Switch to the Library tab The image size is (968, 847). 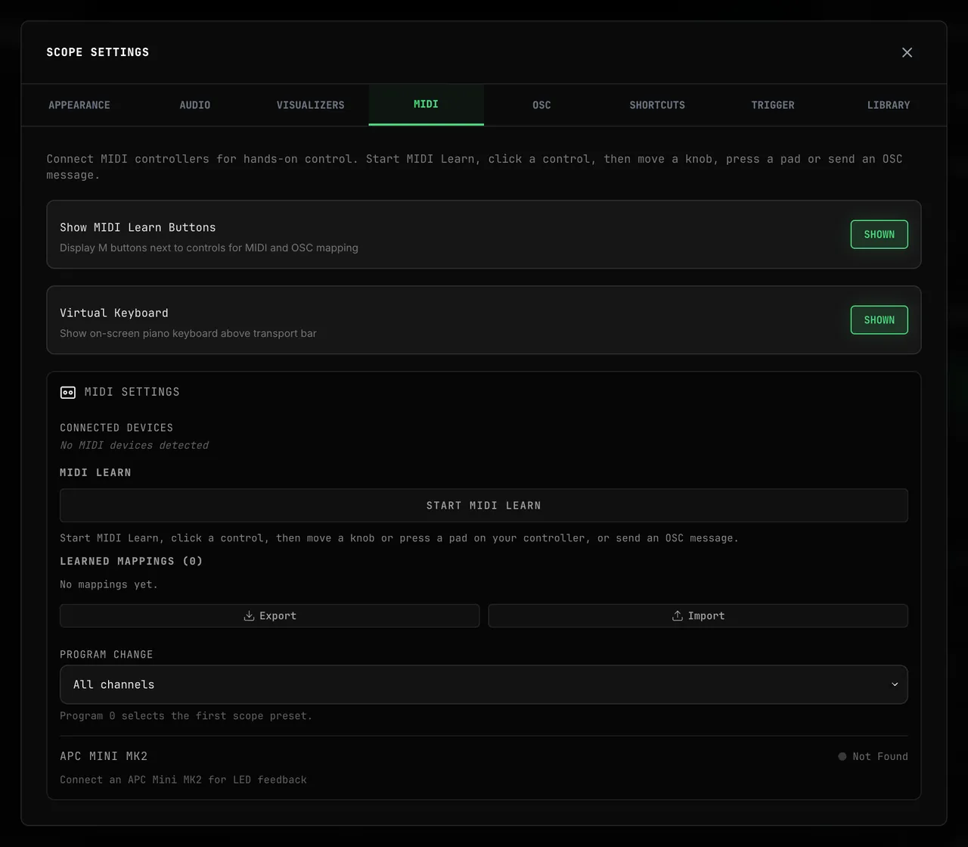(x=889, y=105)
